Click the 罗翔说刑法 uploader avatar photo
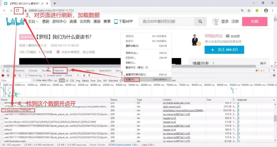This screenshot has height=147, width=277. [x=195, y=40]
